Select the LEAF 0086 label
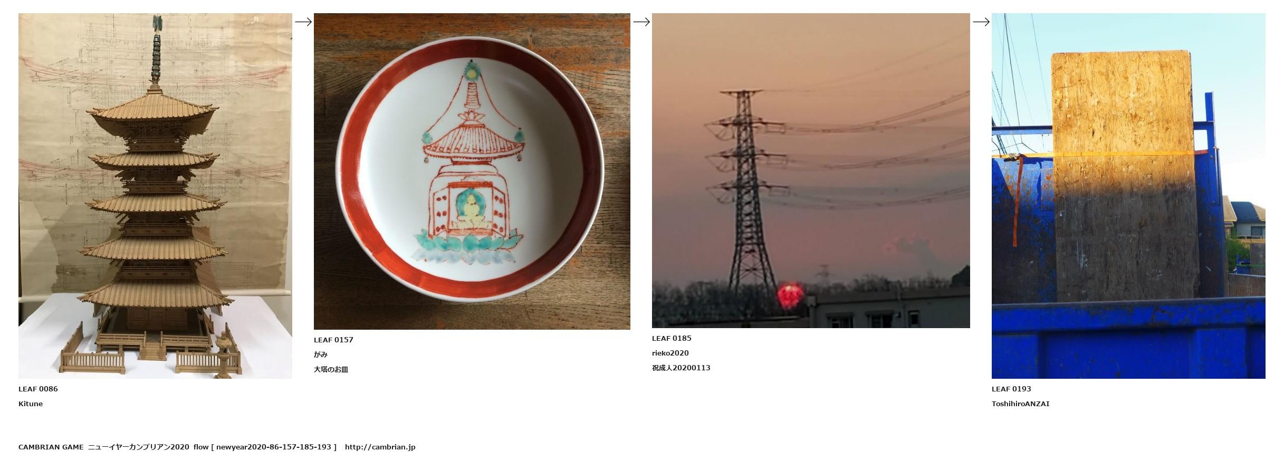Viewport: 1284px width, 460px height. point(38,389)
